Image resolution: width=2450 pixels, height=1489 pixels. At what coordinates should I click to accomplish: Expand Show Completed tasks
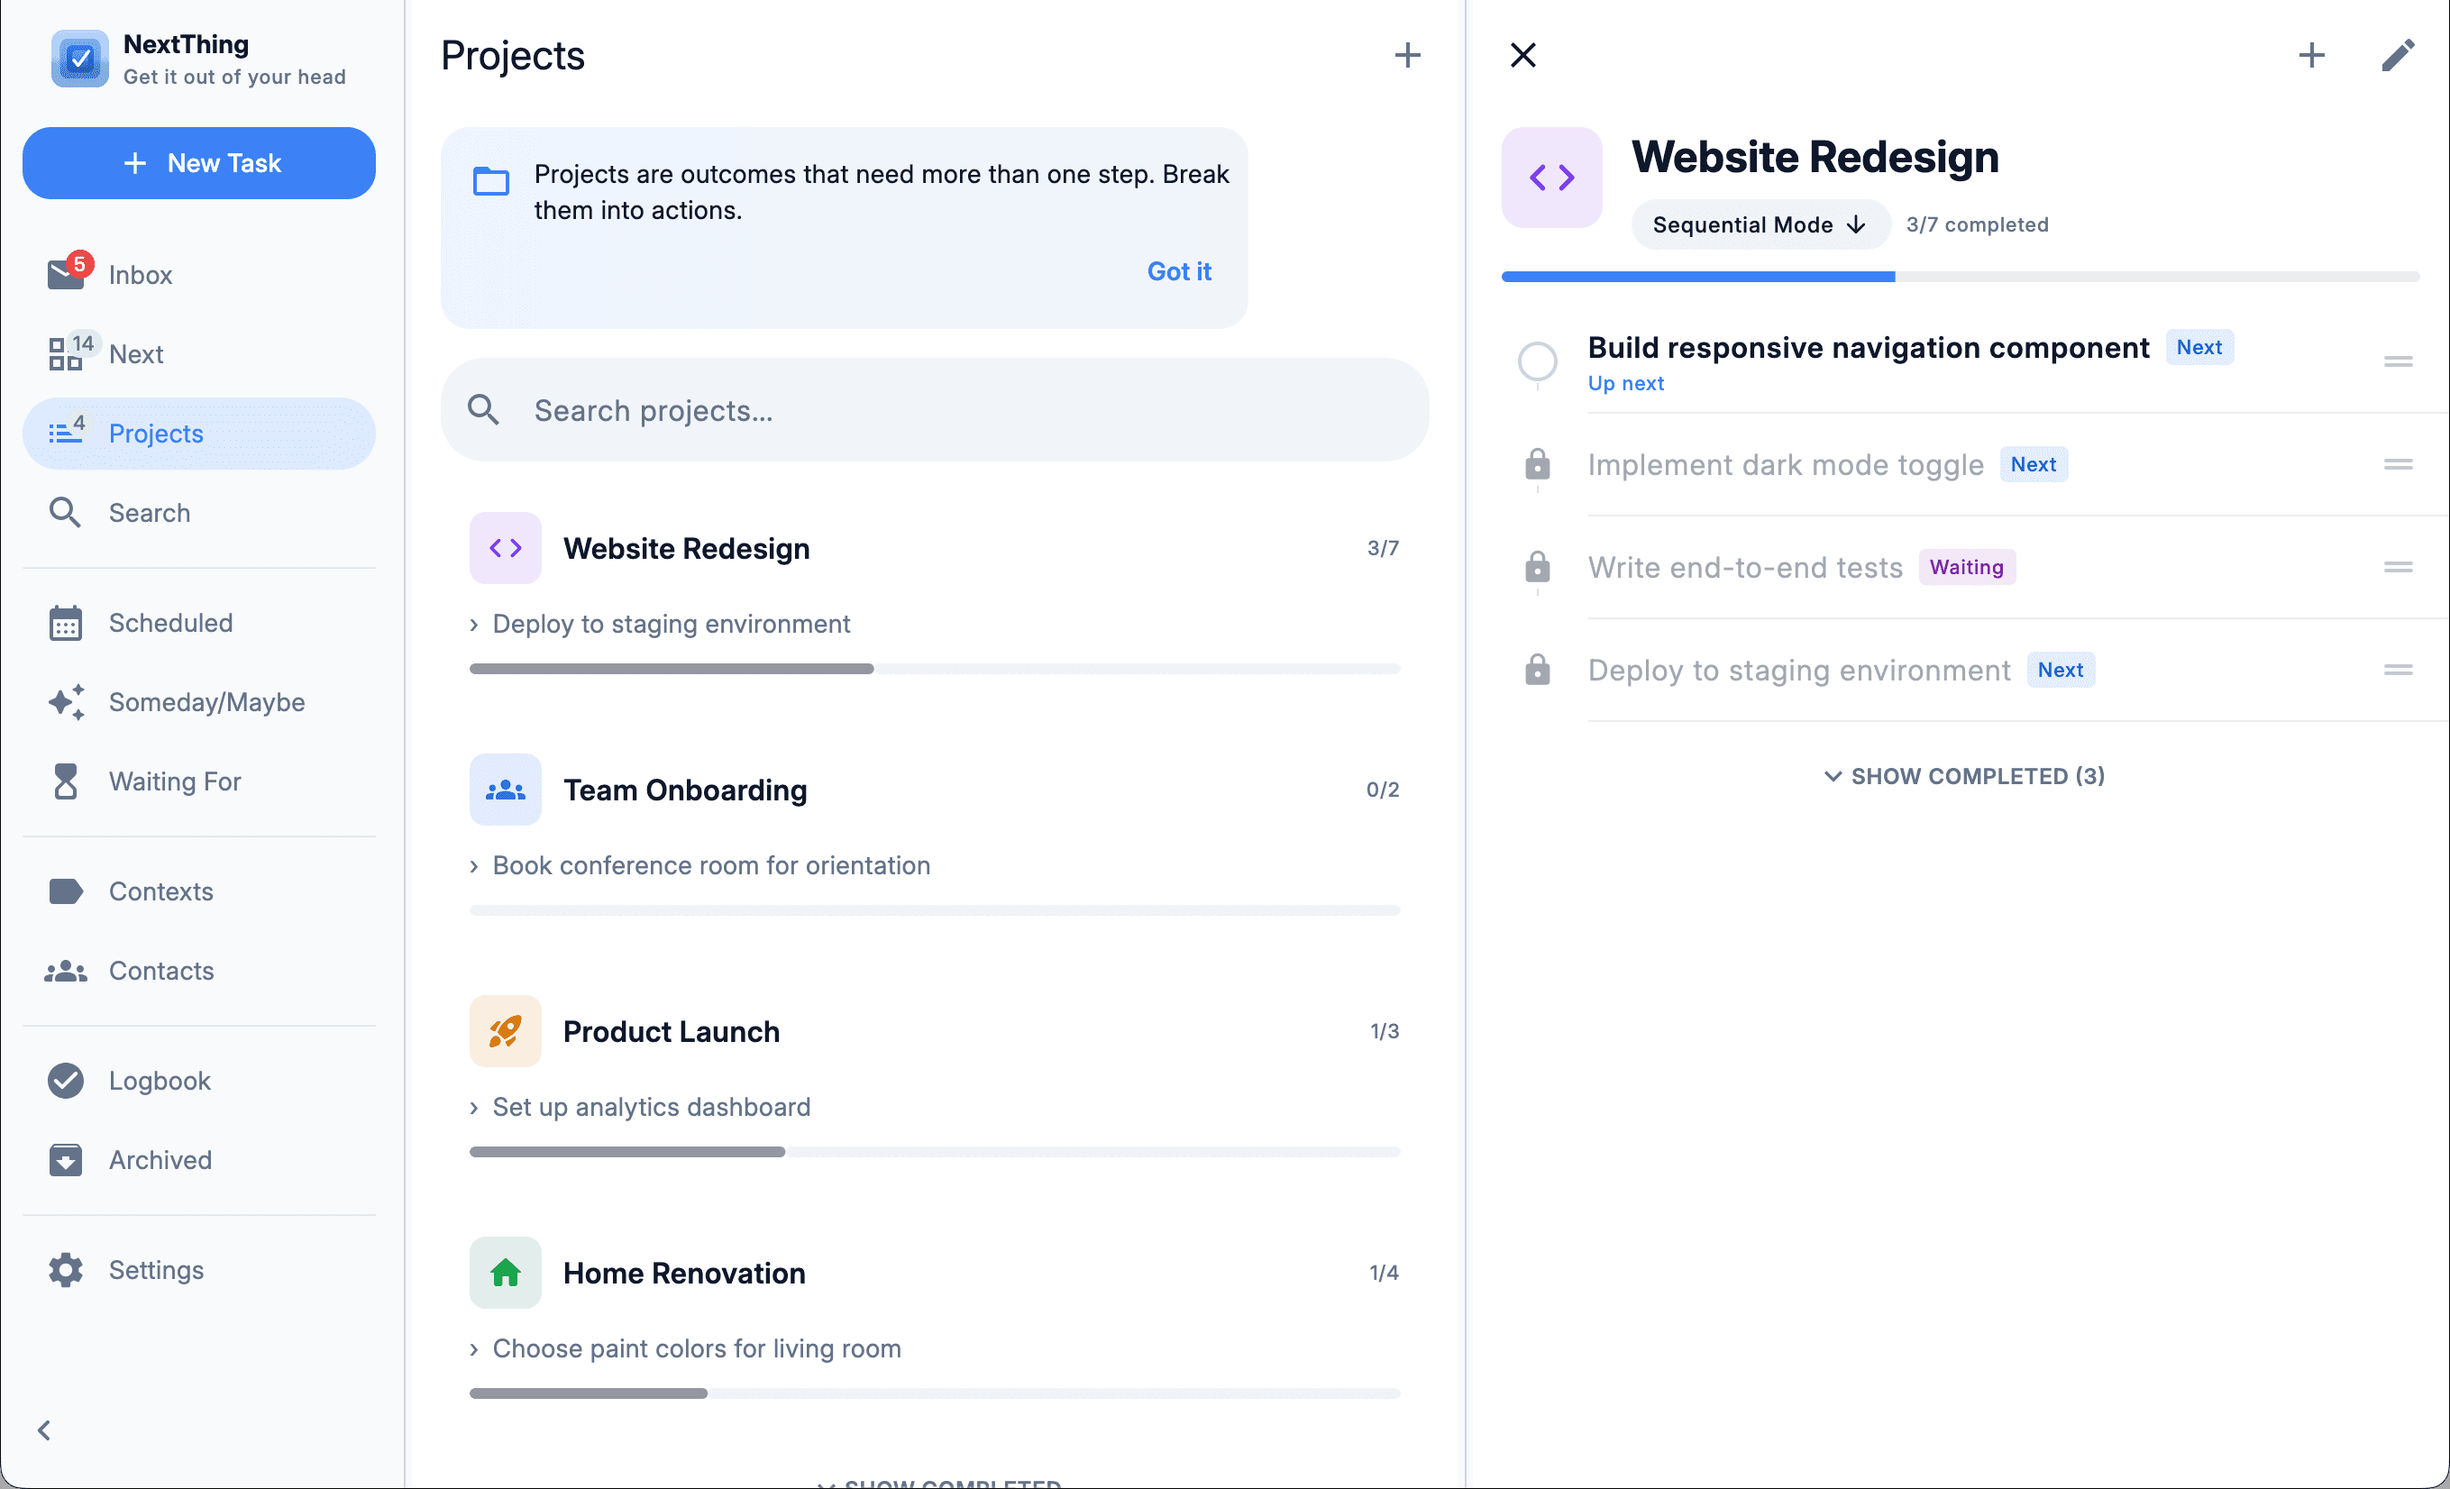(1964, 776)
